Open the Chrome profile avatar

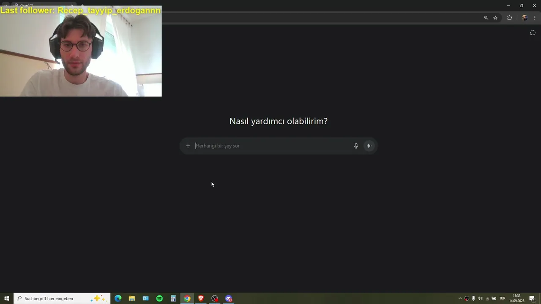coord(525,18)
